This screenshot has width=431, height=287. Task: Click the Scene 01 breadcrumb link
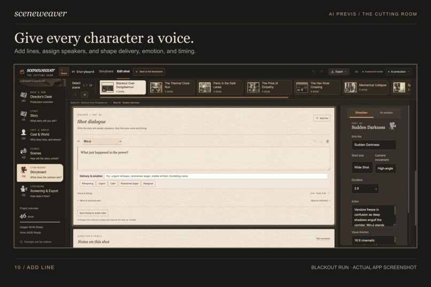pyautogui.click(x=89, y=103)
